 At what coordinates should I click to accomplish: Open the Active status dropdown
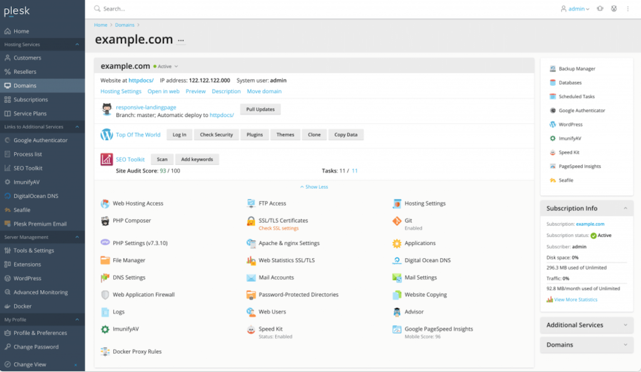(166, 66)
